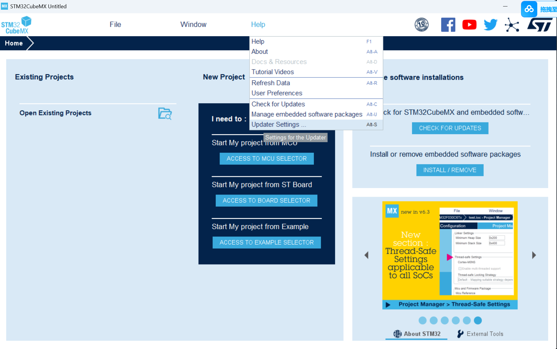Open the File menu
557x349 pixels.
[115, 24]
